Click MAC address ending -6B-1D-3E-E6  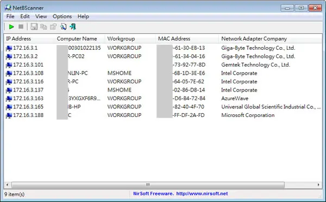(189, 73)
